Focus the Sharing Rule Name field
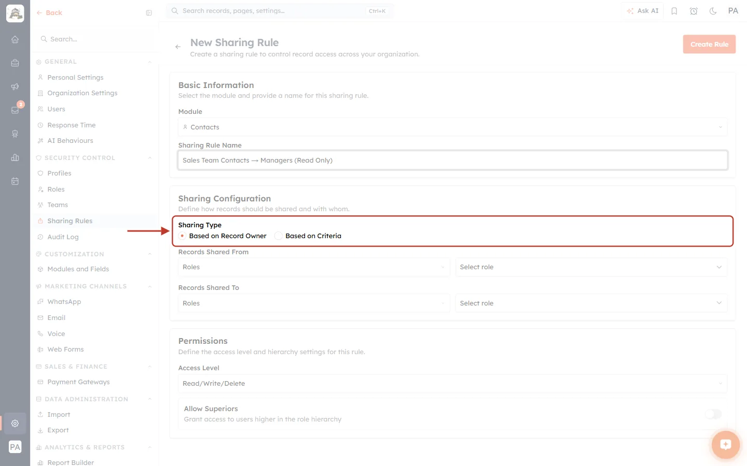 452,161
